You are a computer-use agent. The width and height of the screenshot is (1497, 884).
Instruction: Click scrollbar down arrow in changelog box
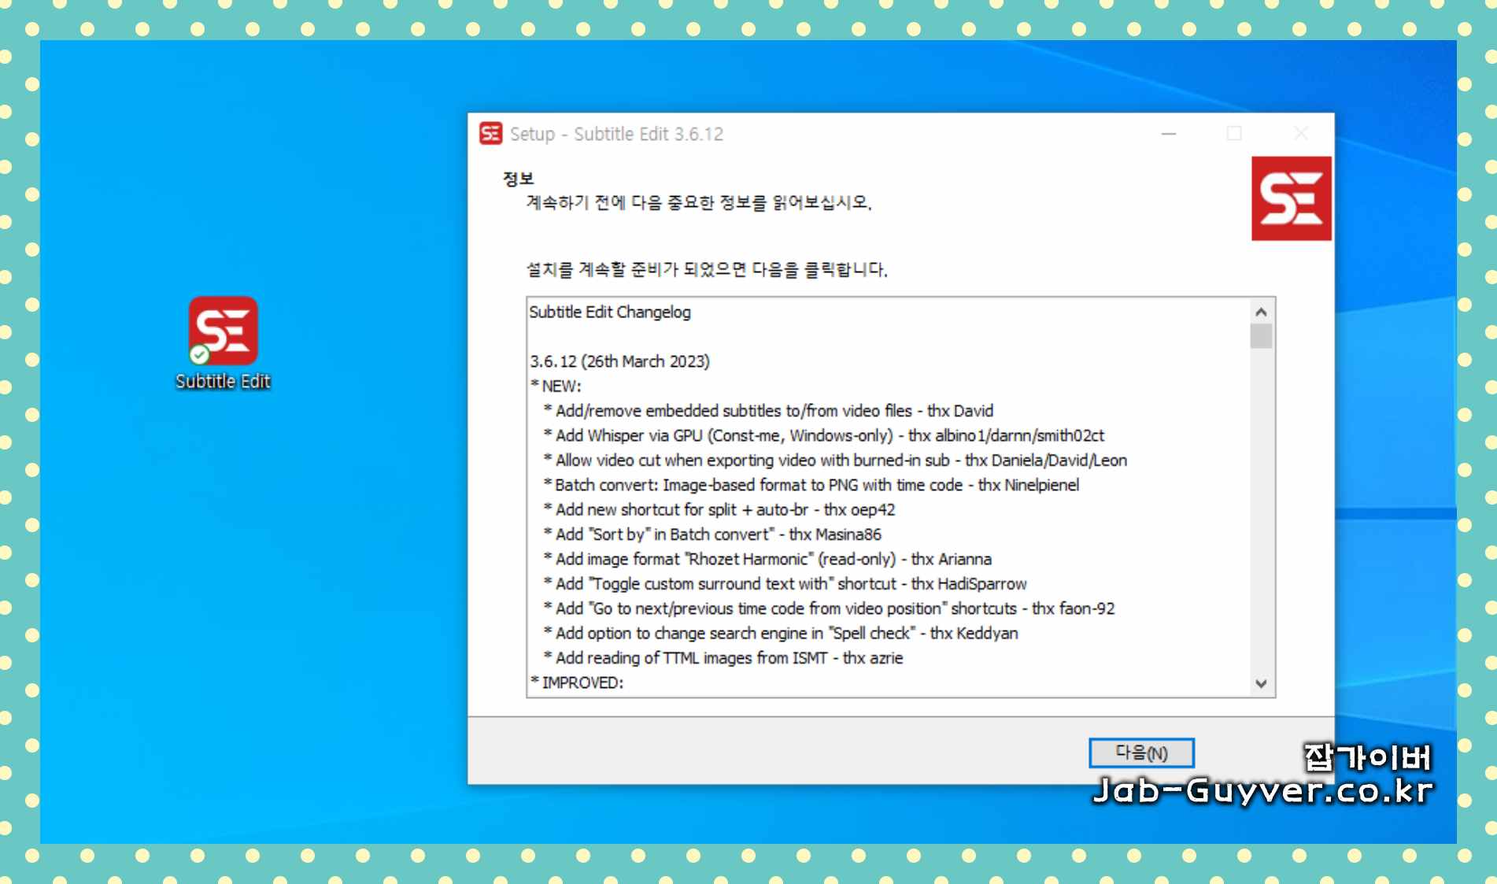(x=1261, y=683)
